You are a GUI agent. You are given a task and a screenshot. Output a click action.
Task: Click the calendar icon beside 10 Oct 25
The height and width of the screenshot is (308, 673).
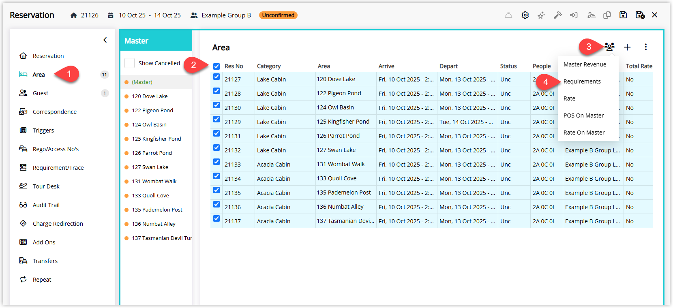(111, 15)
